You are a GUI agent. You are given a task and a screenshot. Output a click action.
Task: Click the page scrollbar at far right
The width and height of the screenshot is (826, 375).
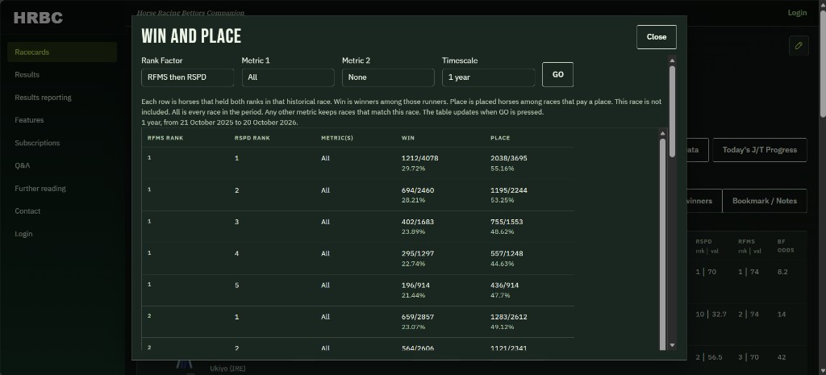pyautogui.click(x=823, y=63)
